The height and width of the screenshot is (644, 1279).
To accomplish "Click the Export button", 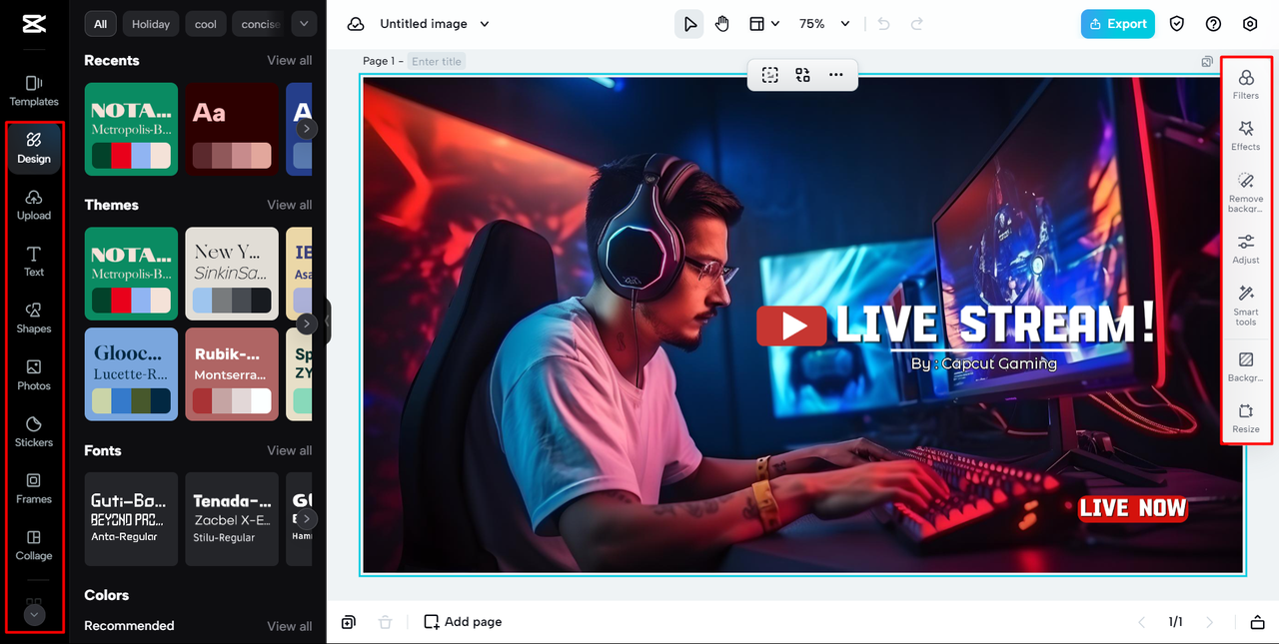I will click(1117, 24).
